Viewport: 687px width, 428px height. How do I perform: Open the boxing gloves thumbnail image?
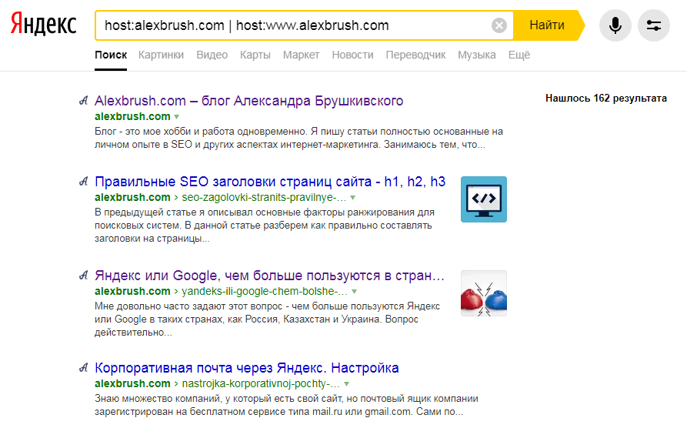tap(484, 293)
